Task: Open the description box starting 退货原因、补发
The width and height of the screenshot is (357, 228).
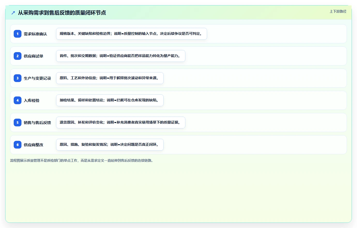Action: coord(121,123)
